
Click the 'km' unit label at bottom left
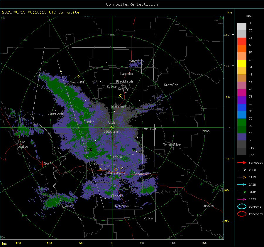click(4, 244)
